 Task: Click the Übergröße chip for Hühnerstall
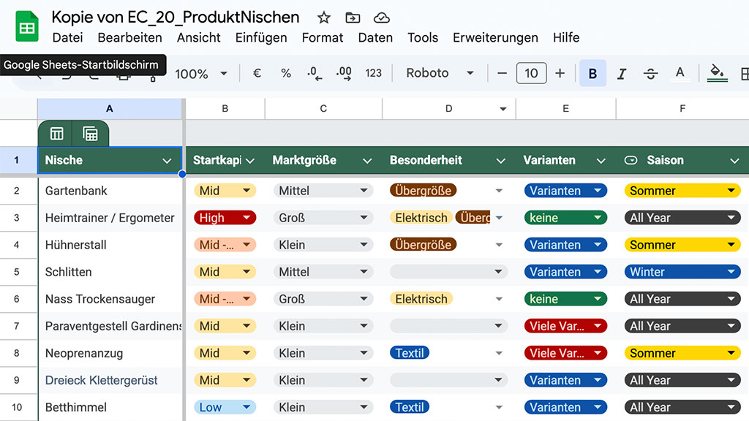coord(424,245)
